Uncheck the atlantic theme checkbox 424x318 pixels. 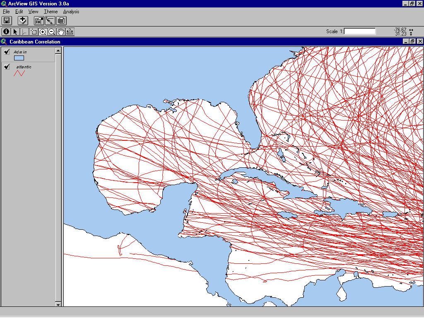pos(7,67)
